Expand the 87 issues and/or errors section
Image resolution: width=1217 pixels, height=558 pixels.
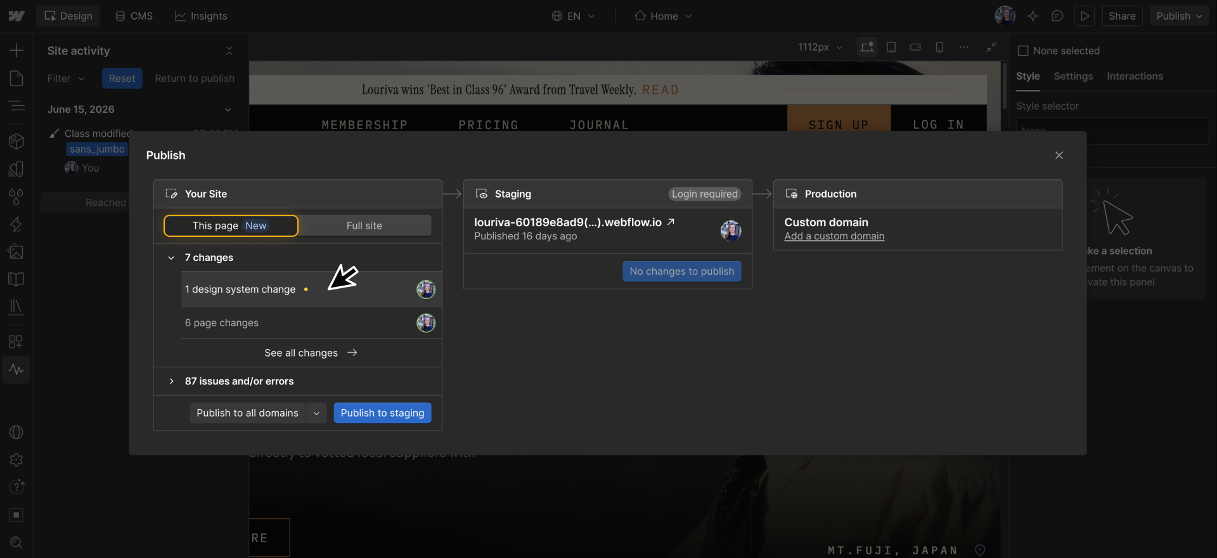click(x=171, y=381)
